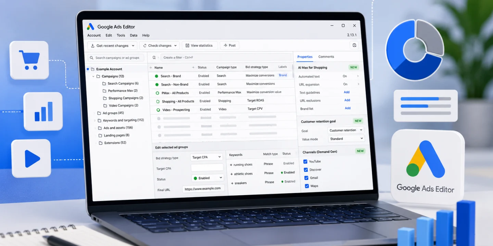Click the Match type column header
The height and width of the screenshot is (246, 493).
(270, 154)
